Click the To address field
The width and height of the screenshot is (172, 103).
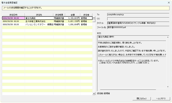[138, 15]
